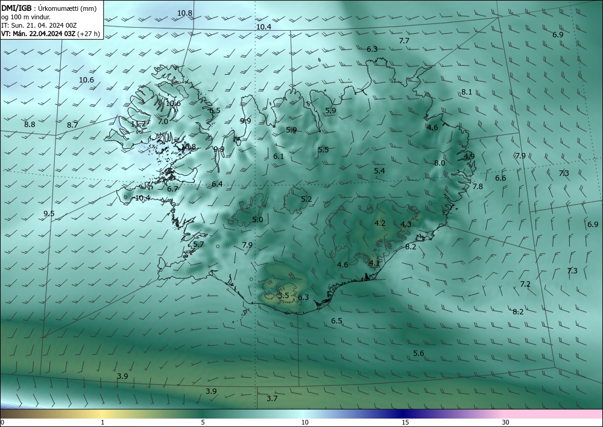Click the 5.4 value on the map
The width and height of the screenshot is (603, 427).
(x=379, y=171)
